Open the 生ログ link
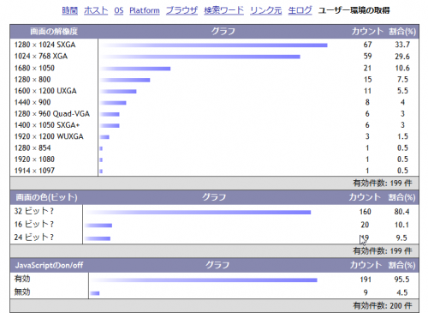This screenshot has width=428, height=313. click(x=300, y=10)
